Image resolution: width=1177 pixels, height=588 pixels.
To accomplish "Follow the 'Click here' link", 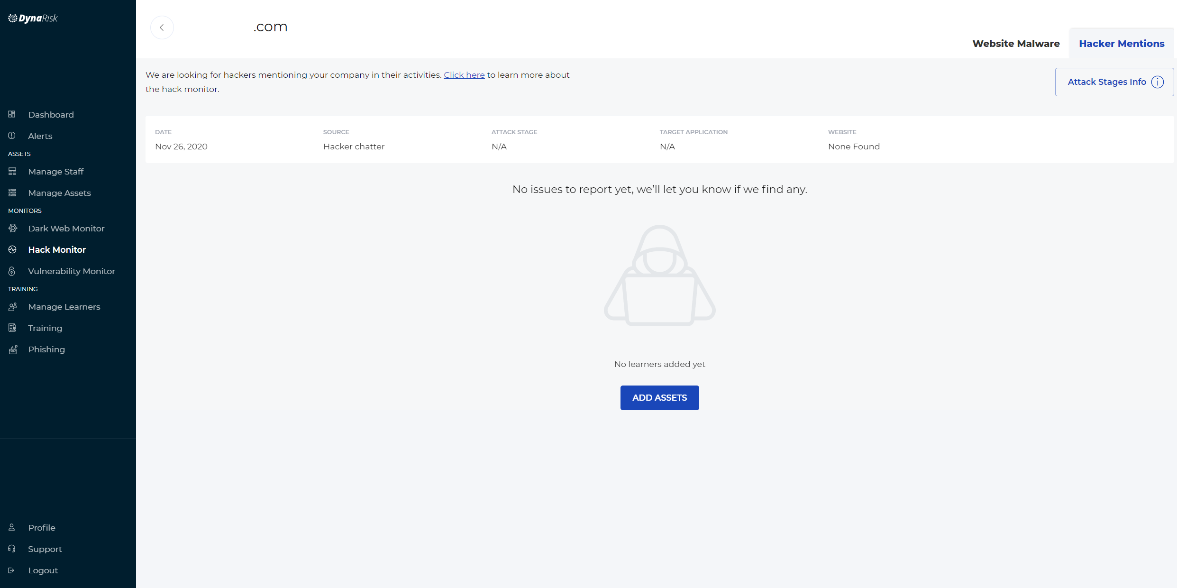I will click(464, 75).
